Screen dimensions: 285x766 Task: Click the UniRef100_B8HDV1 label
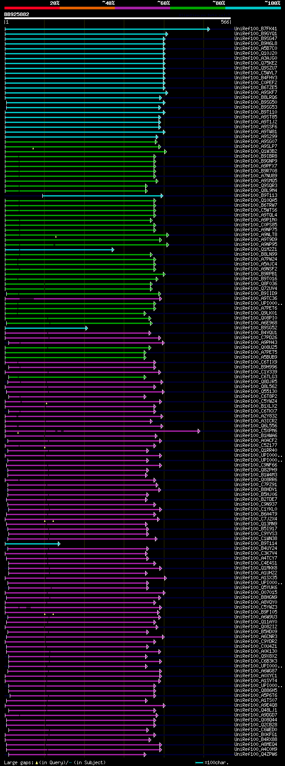tap(256, 489)
